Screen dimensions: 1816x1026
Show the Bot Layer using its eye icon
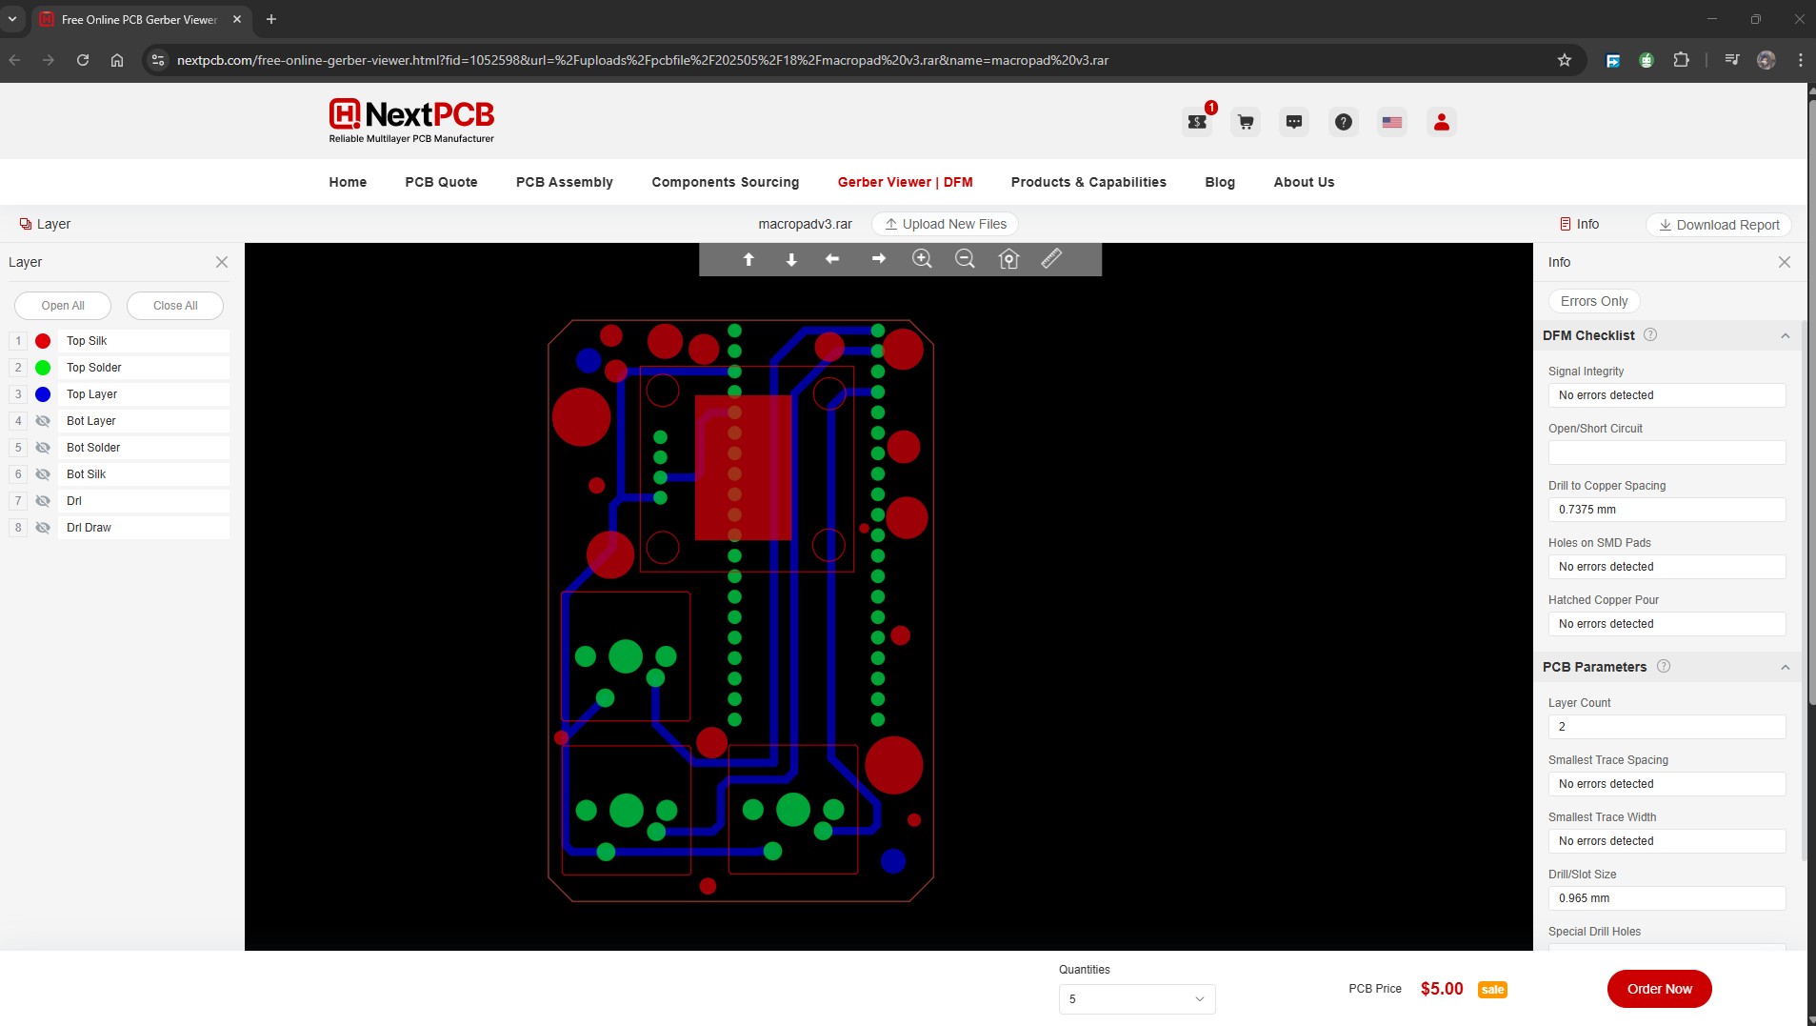[43, 421]
